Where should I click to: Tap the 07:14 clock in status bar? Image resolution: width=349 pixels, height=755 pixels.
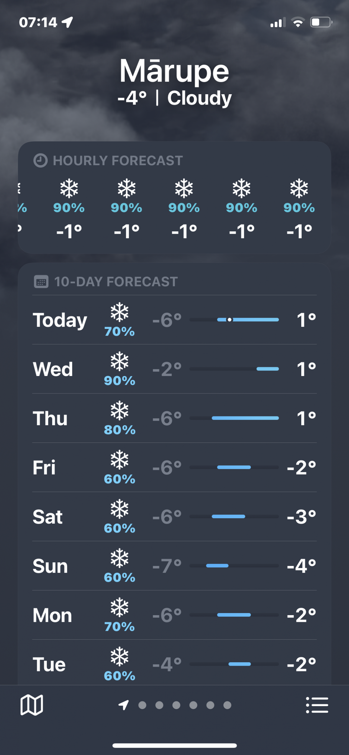pos(38,22)
